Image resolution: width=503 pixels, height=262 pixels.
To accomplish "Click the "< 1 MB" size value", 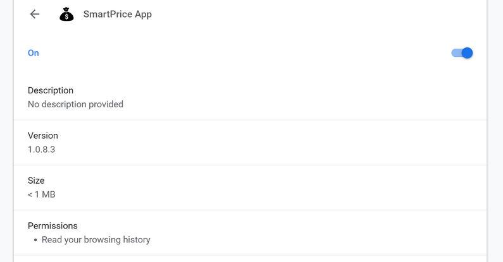I will (42, 194).
